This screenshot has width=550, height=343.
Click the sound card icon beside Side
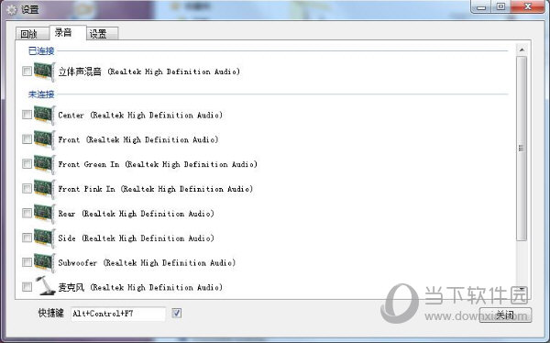click(45, 238)
